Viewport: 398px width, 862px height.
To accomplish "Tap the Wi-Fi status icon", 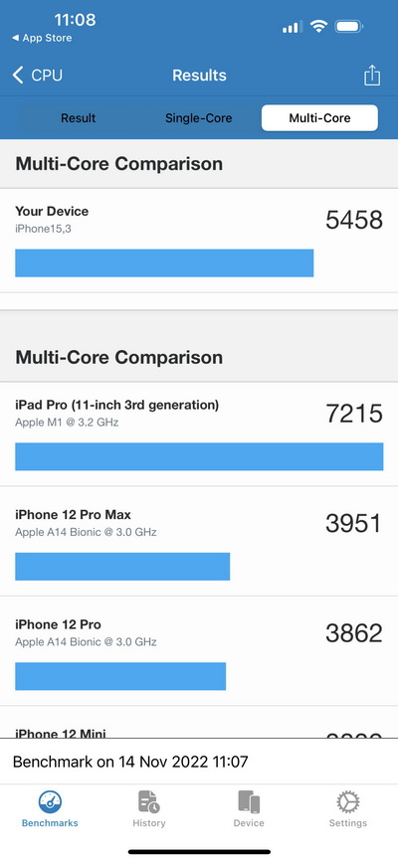I will (x=318, y=27).
